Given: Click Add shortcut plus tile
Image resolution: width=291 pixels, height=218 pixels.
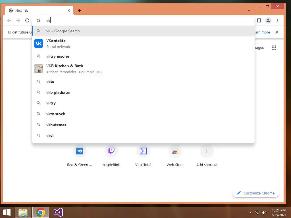Looking at the screenshot, I should click(207, 156).
